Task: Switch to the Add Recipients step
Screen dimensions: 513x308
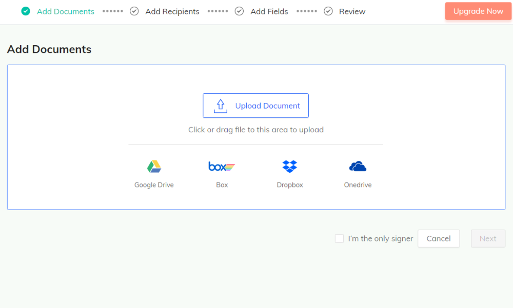Action: (x=172, y=11)
